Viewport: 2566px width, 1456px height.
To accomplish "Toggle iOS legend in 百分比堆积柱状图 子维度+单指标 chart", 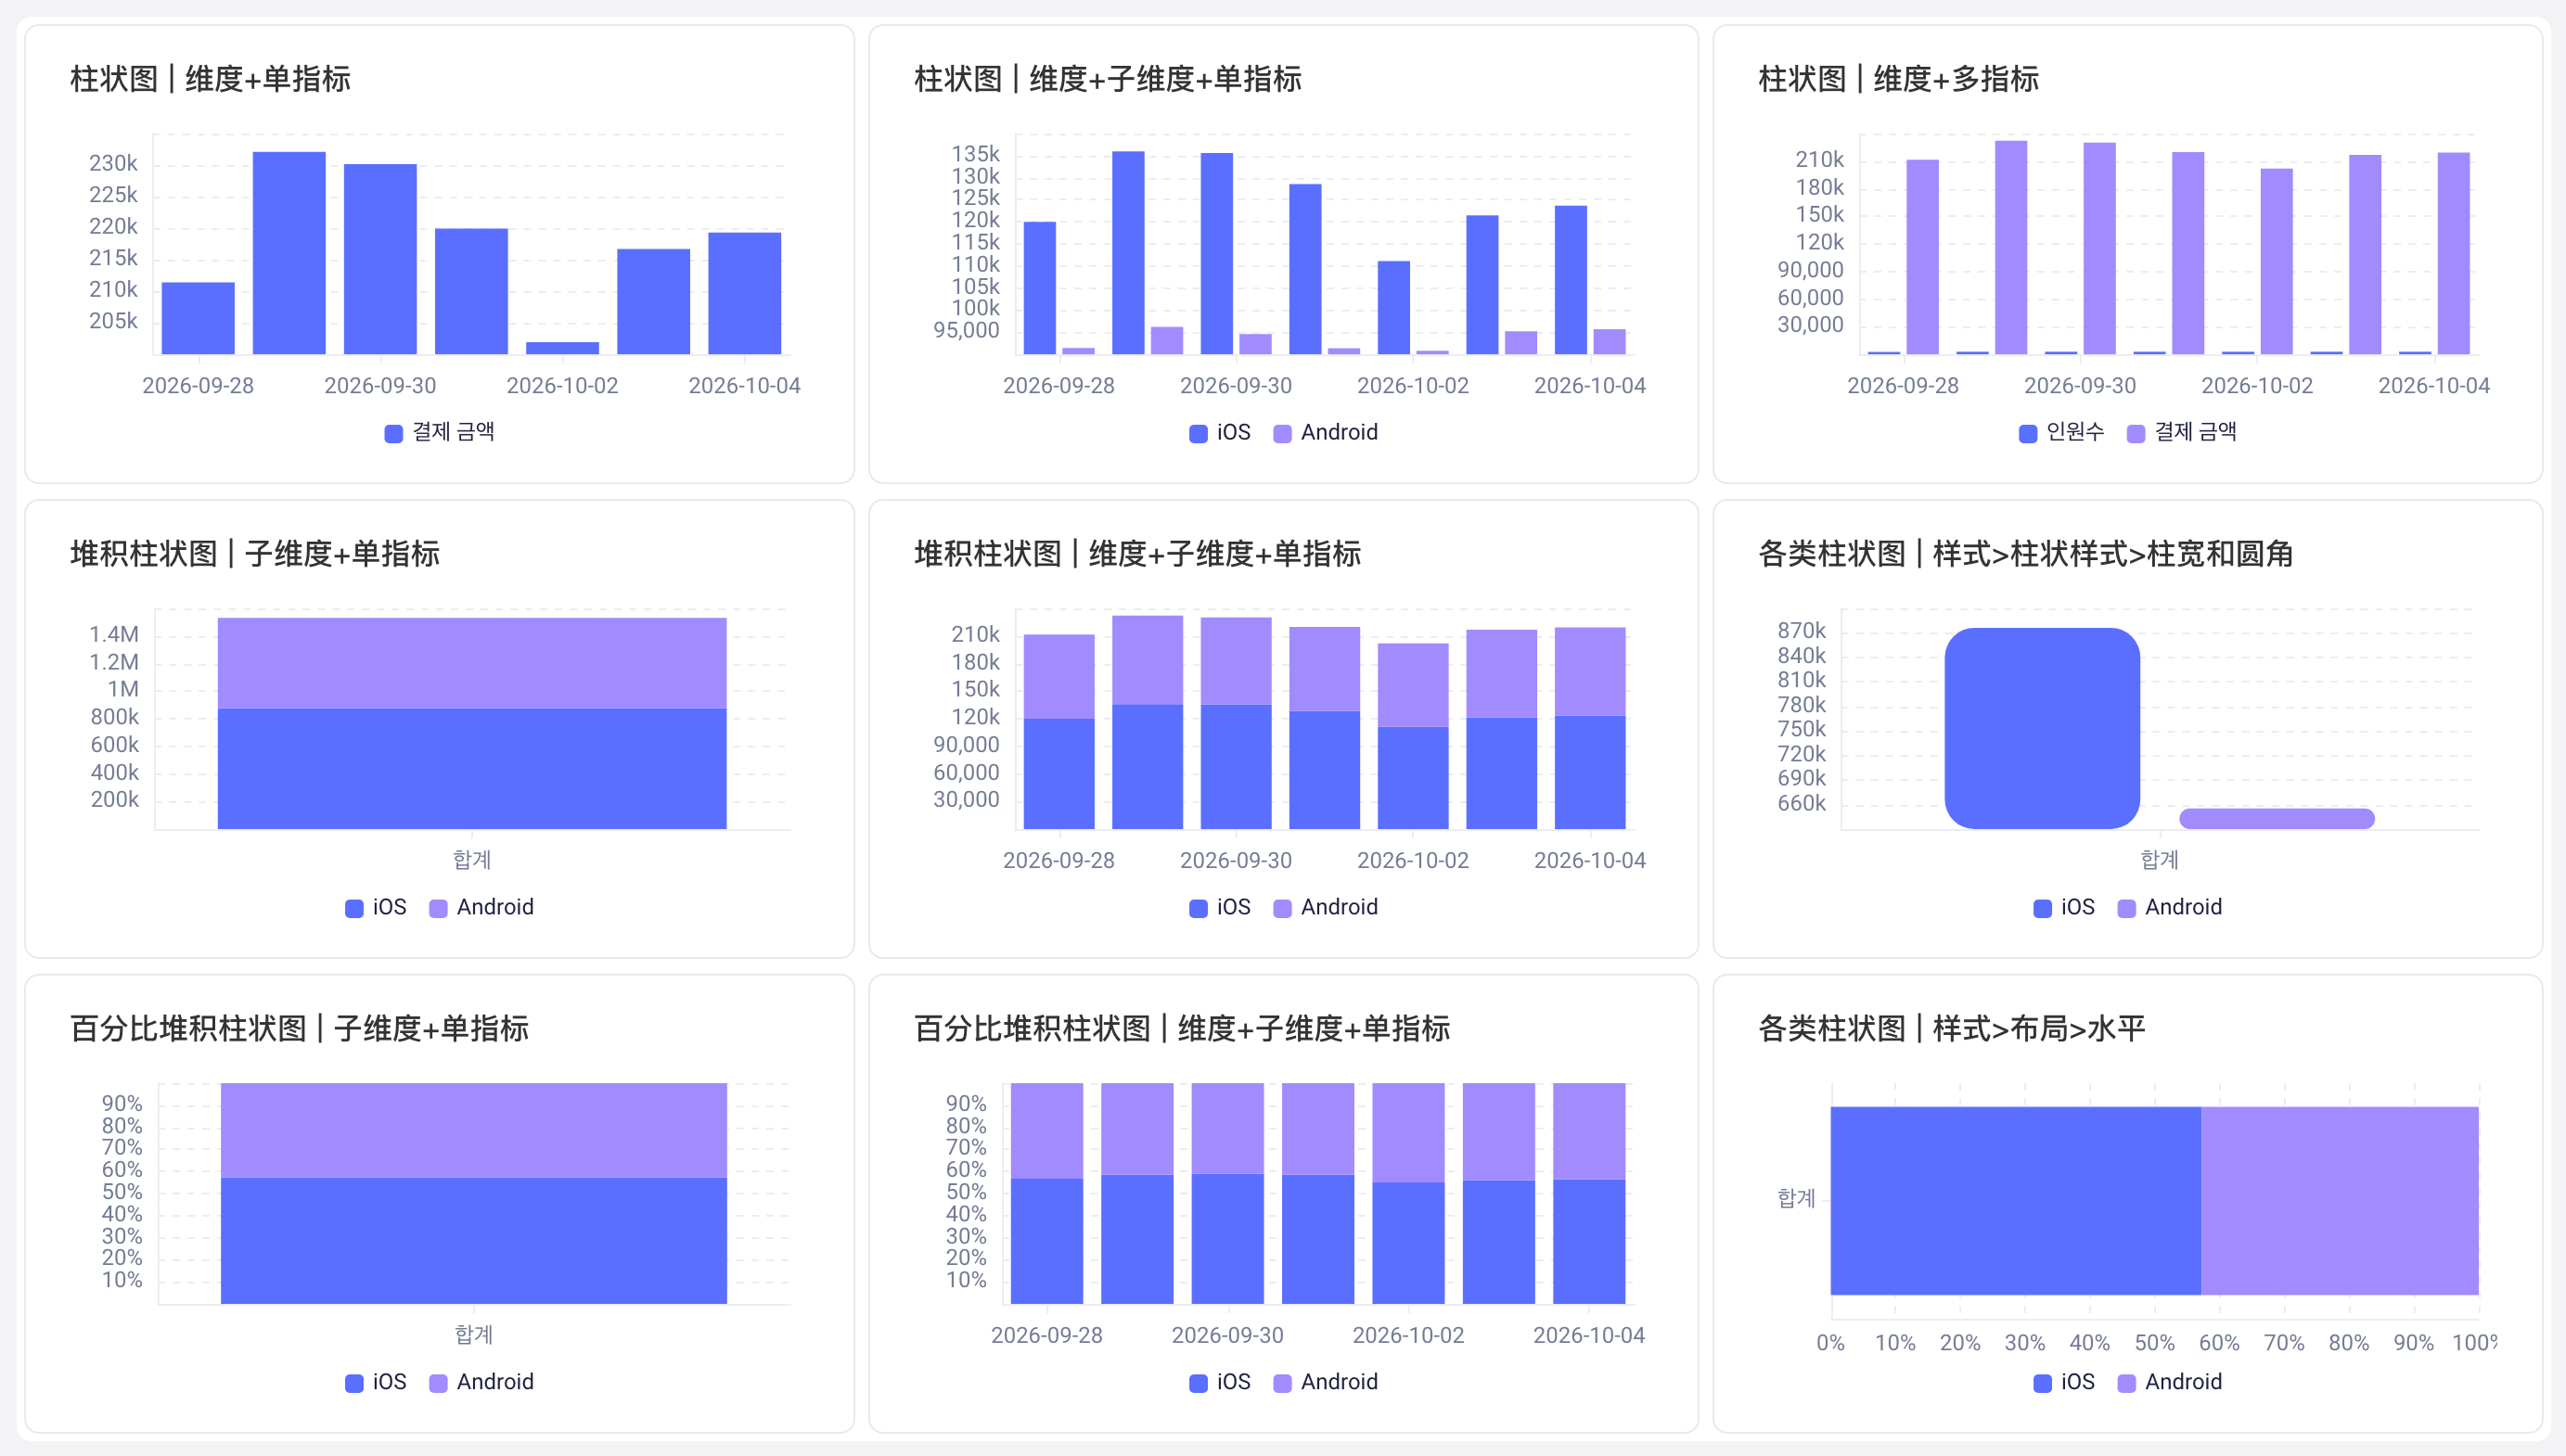I will click(376, 1382).
